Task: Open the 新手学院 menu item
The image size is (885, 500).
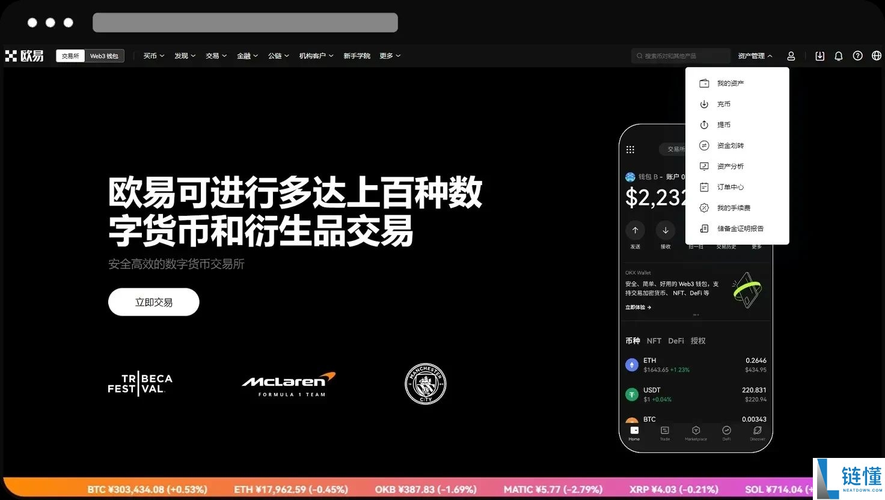Action: point(357,55)
